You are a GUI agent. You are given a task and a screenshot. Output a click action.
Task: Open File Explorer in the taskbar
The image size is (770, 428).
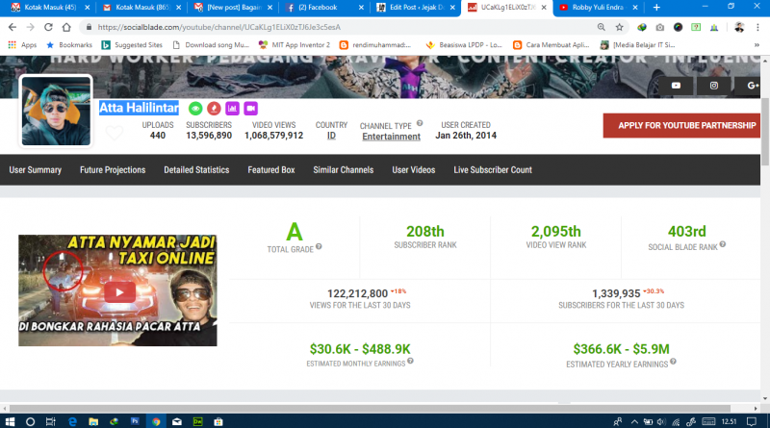[93, 421]
